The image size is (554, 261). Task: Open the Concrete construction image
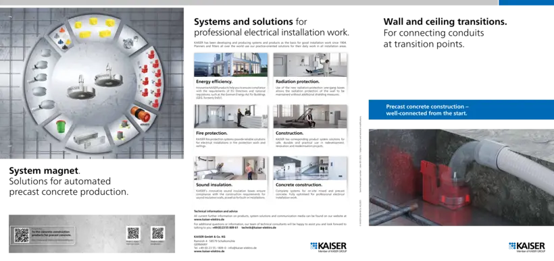(310, 168)
